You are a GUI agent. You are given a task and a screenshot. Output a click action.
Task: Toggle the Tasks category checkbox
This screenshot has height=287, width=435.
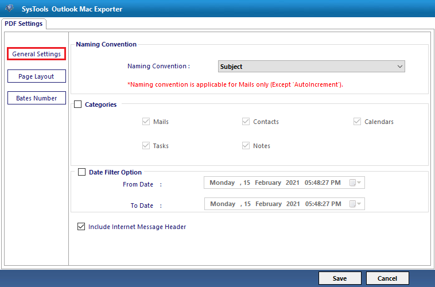(146, 146)
